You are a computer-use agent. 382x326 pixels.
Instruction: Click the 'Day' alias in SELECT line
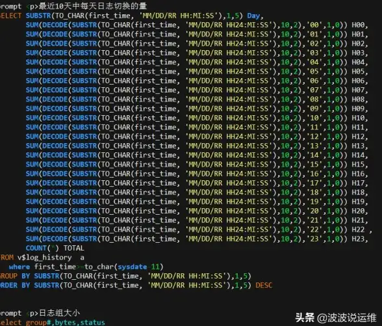pos(253,16)
